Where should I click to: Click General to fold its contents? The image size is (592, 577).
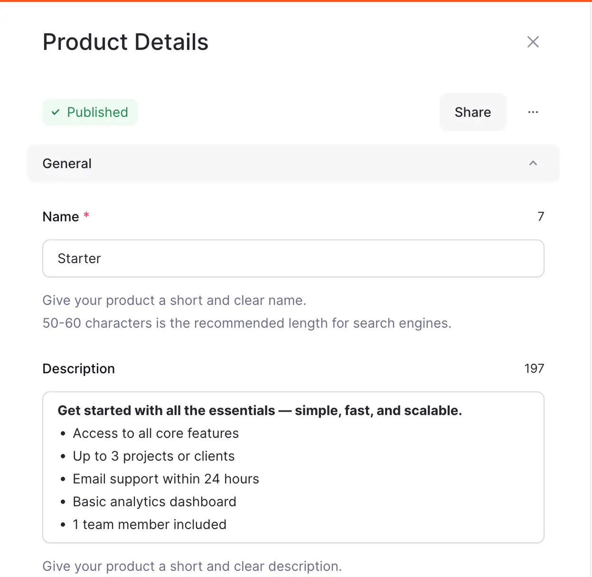click(x=67, y=163)
